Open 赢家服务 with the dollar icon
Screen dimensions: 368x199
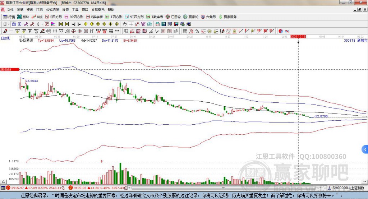227,17
